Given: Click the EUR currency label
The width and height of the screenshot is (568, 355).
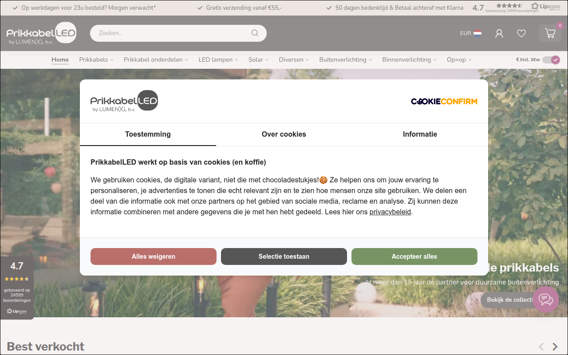Looking at the screenshot, I should (465, 33).
